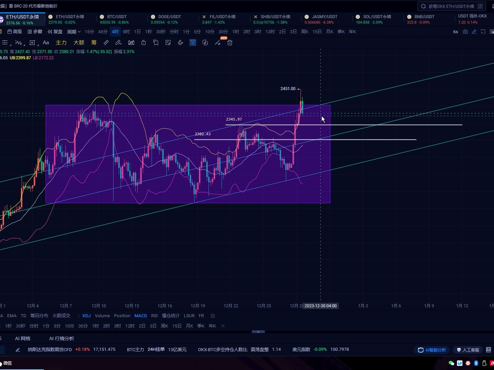Click the search field OKX ETH/USDT
494x370 pixels.
pyautogui.click(x=451, y=6)
